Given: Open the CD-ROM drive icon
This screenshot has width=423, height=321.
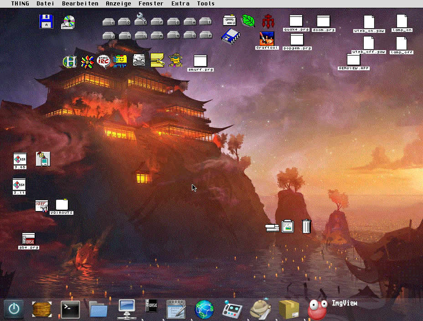Looking at the screenshot, I should tap(68, 22).
